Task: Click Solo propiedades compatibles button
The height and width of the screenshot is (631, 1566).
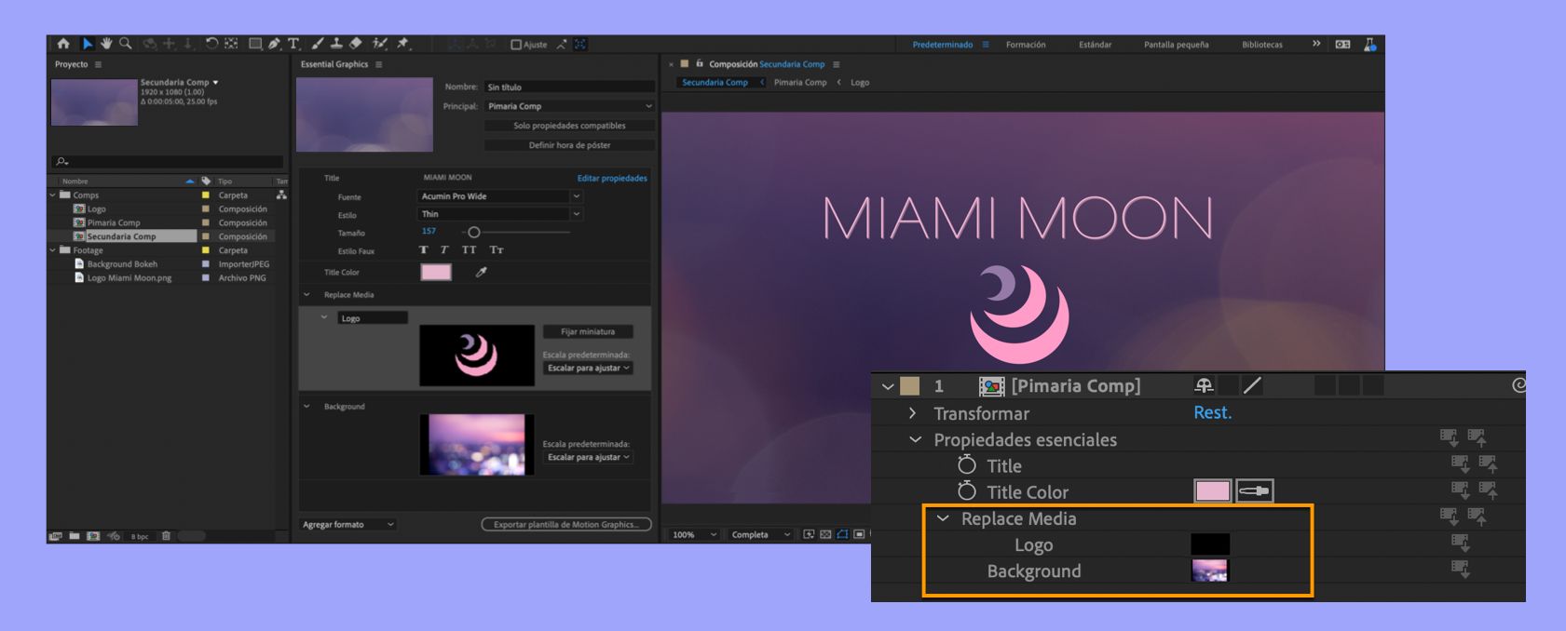Action: coord(570,126)
